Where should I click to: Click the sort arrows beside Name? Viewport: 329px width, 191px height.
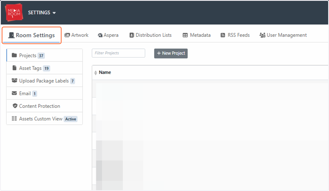tap(95, 73)
